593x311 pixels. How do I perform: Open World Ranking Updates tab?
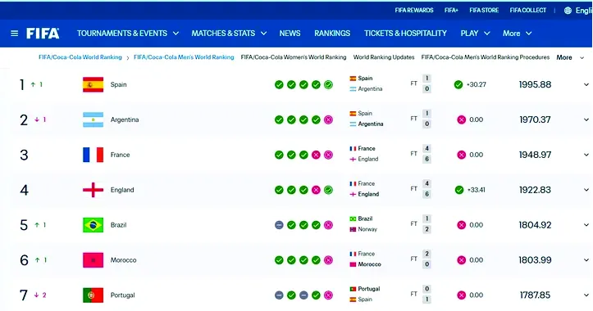click(384, 57)
